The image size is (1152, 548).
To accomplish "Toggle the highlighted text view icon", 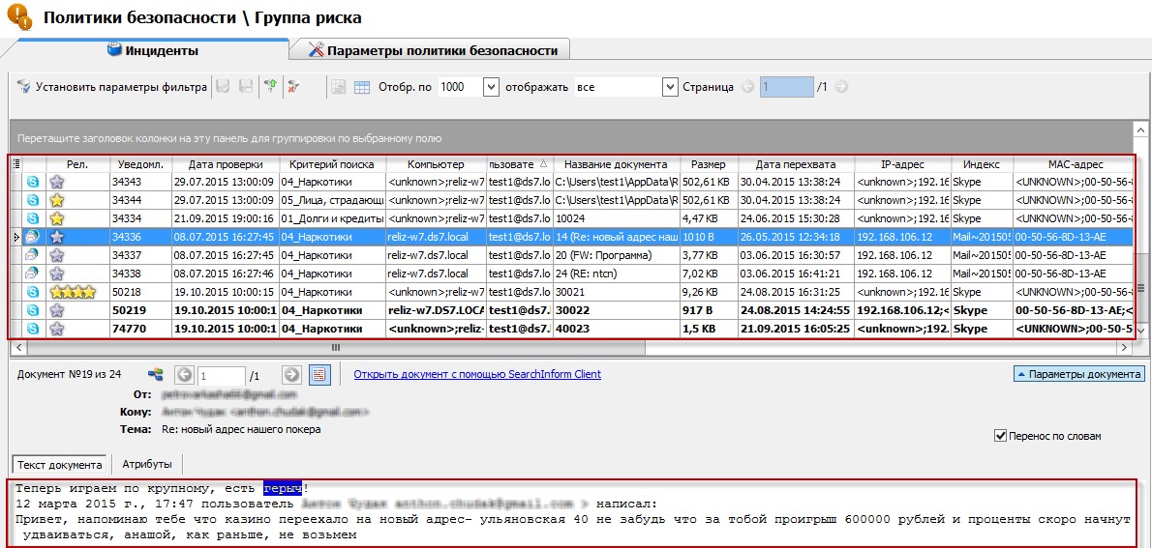I will pyautogui.click(x=319, y=375).
